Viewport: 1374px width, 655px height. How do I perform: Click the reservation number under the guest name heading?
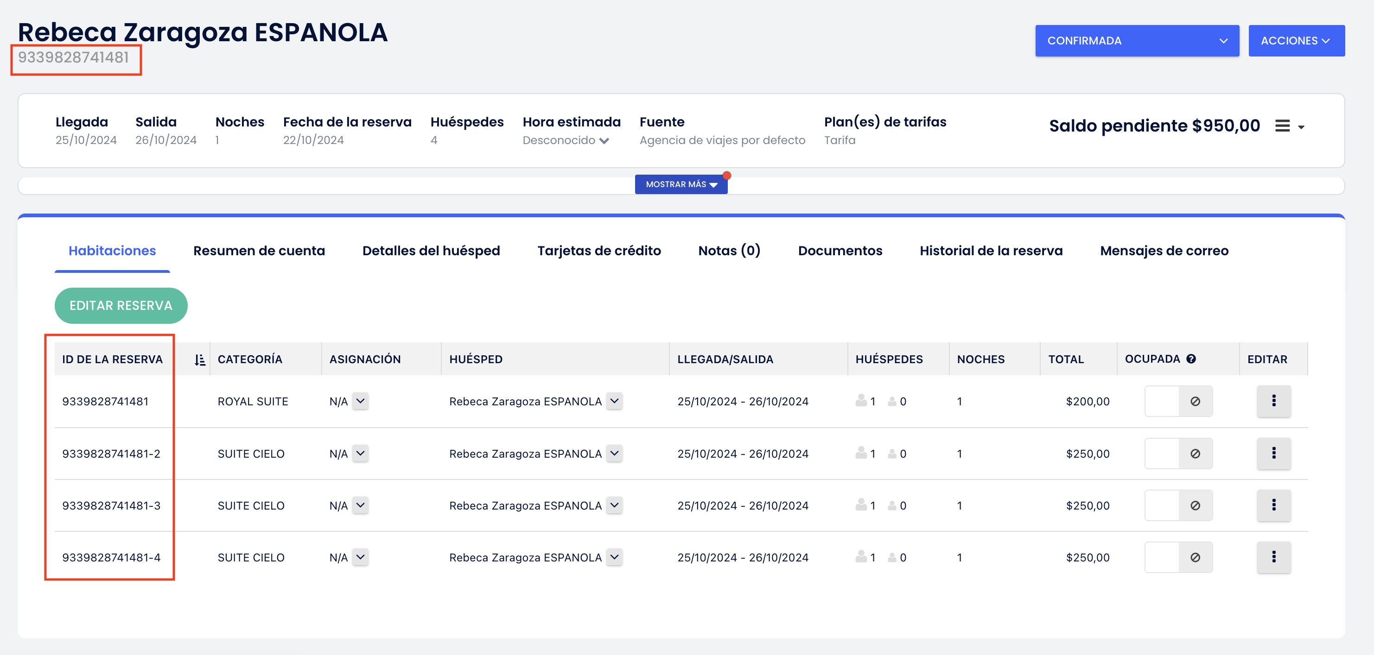74,57
